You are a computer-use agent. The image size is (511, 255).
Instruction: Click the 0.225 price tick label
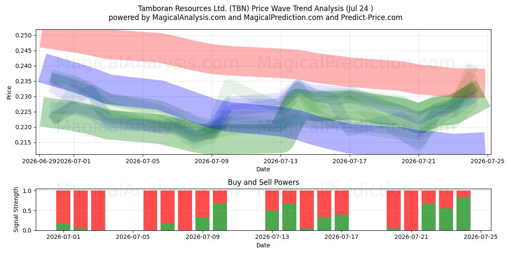coord(24,112)
